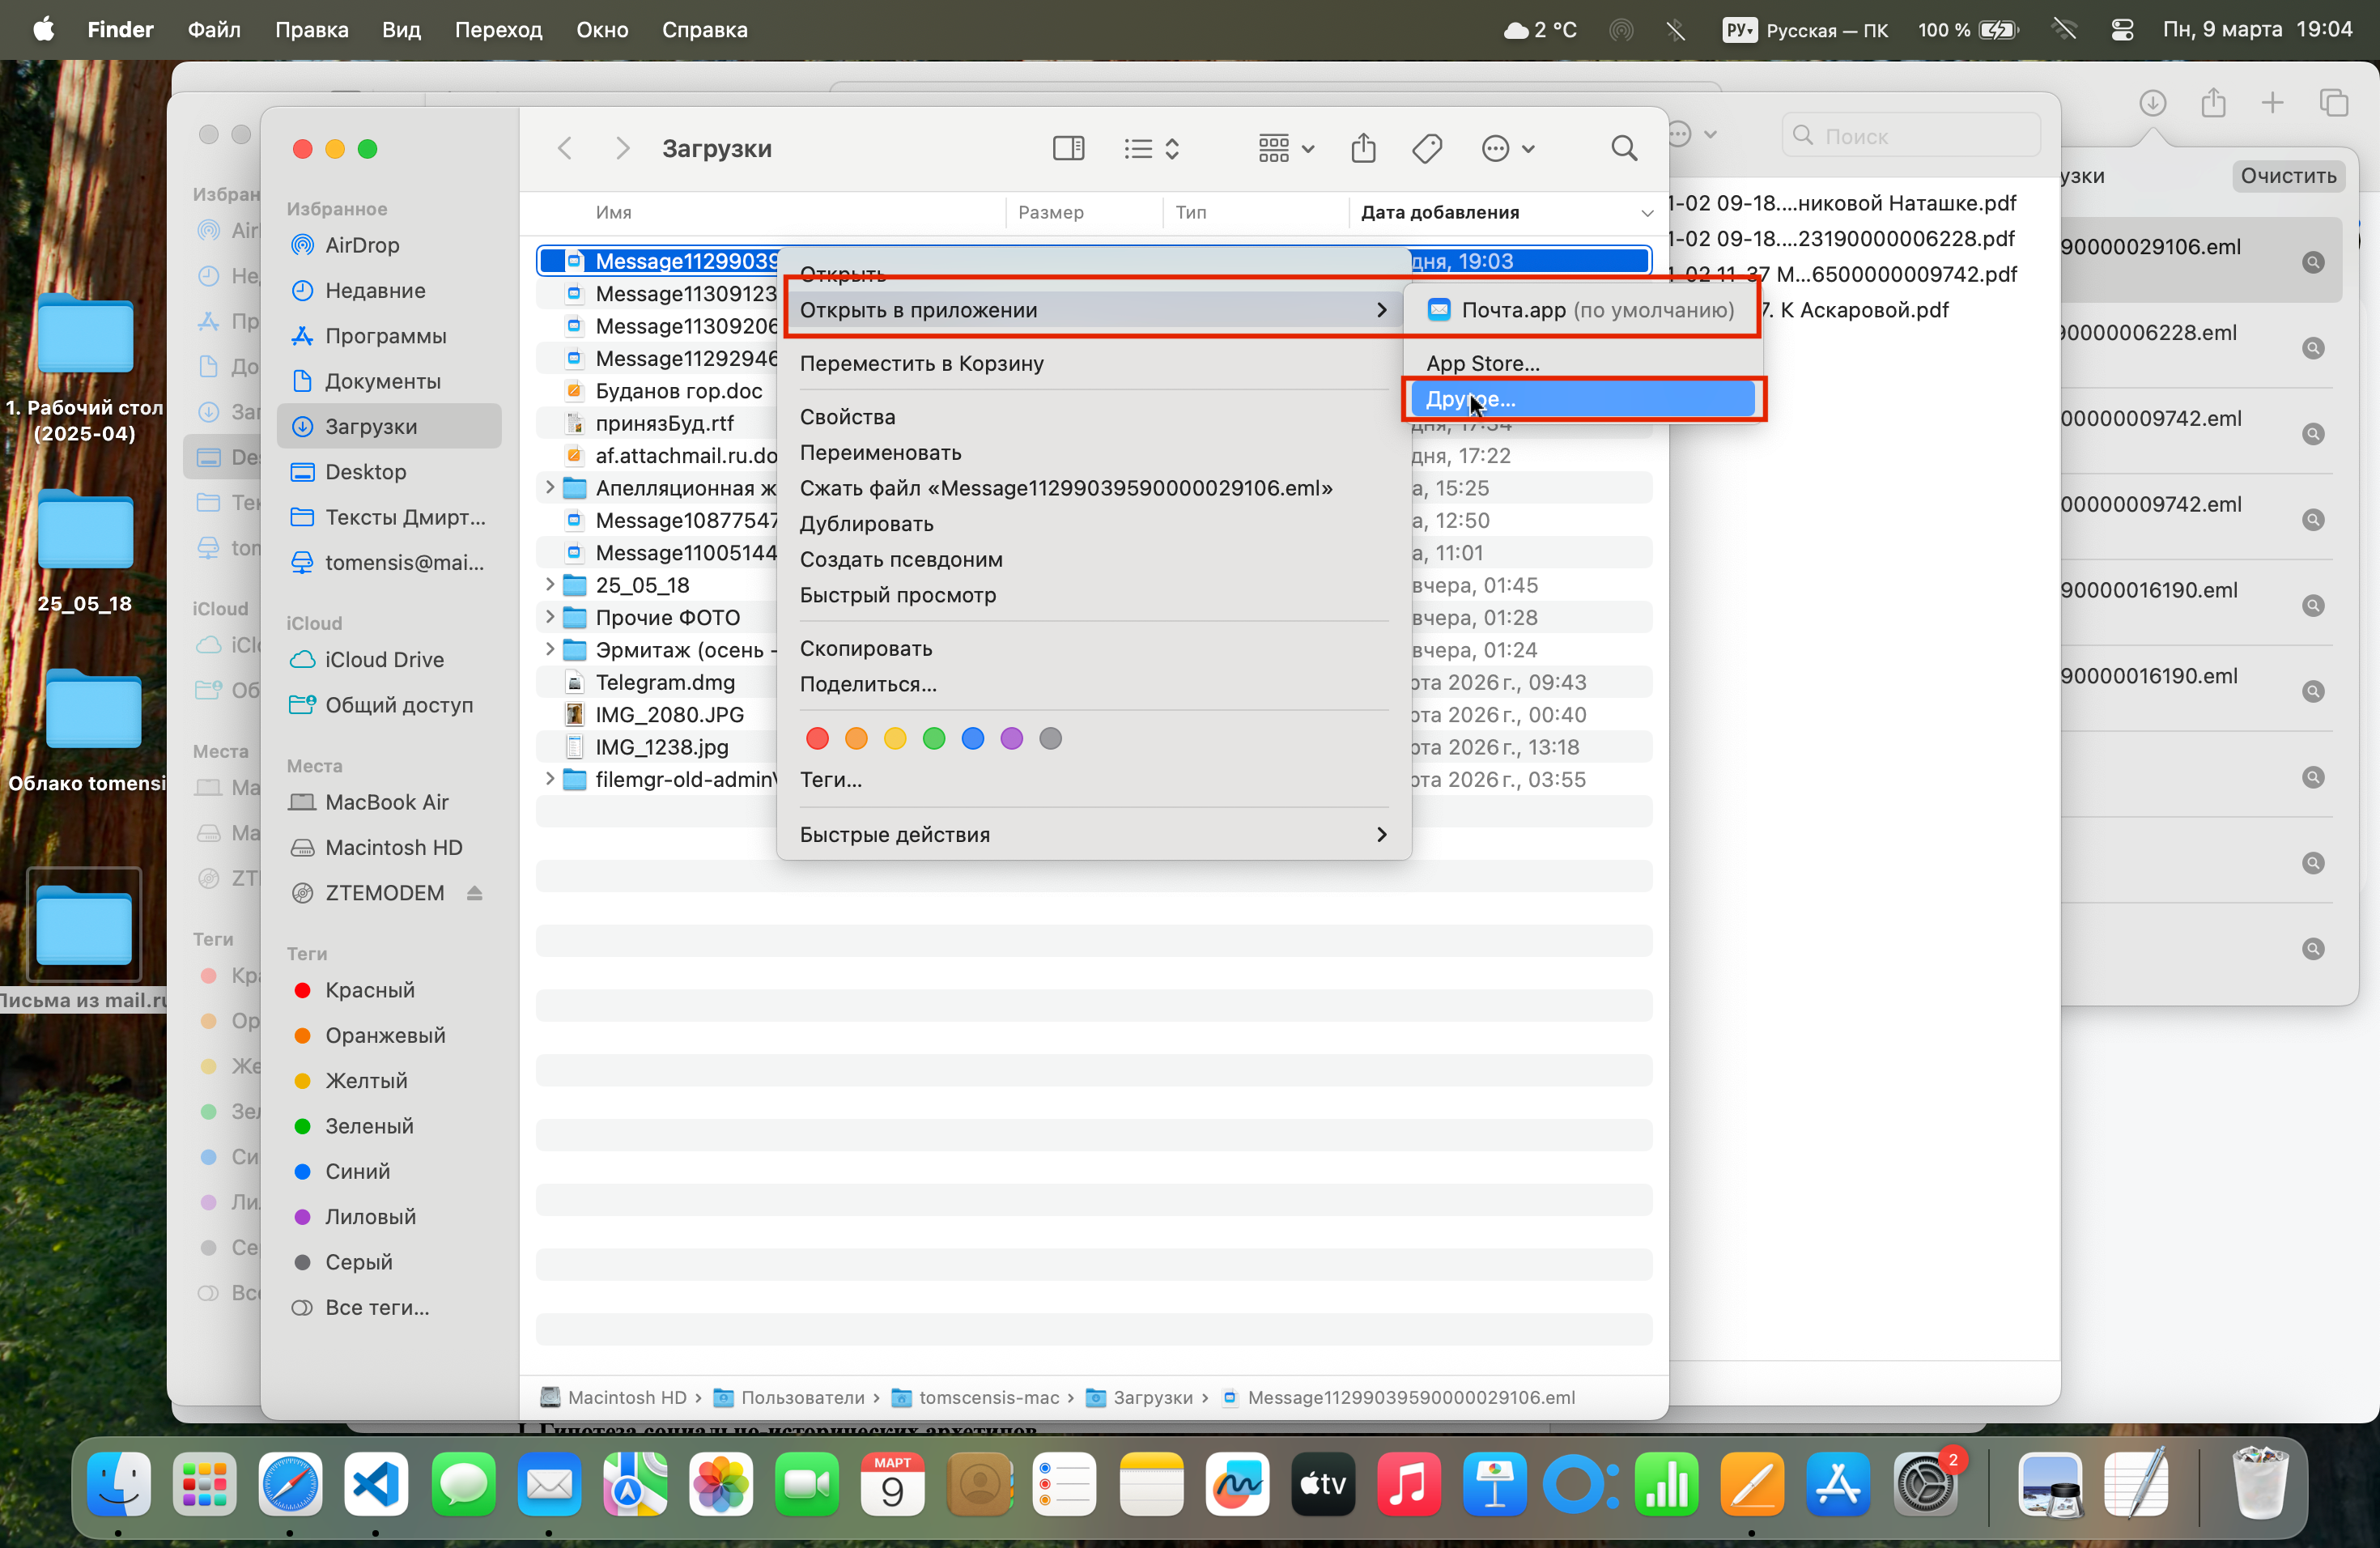Click the Wi-Fi status icon in menu bar
This screenshot has height=1548, width=2380.
tap(2064, 30)
